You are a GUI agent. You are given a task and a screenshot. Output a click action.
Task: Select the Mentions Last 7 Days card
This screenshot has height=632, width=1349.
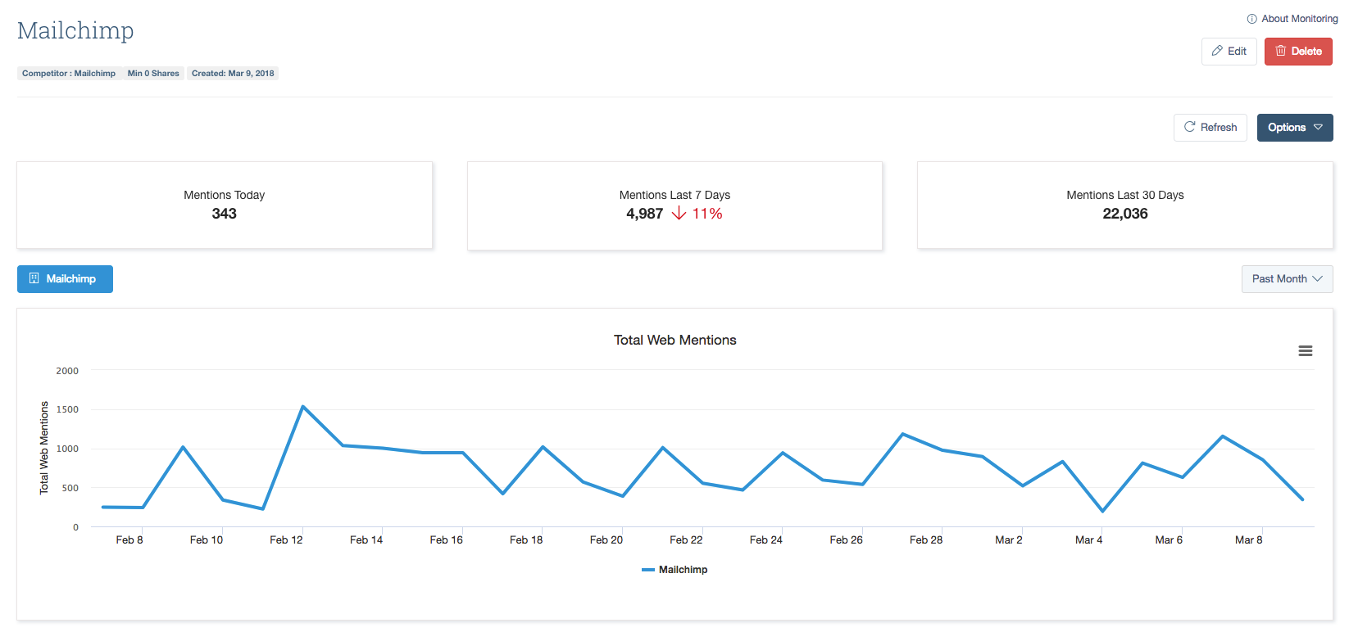(x=674, y=205)
